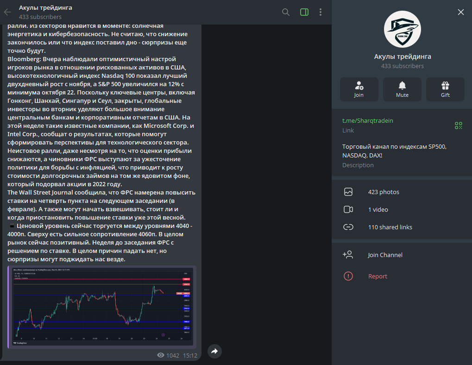This screenshot has height=365, width=472.
Task: Open the 110 shared links section
Action: pyautogui.click(x=402, y=227)
